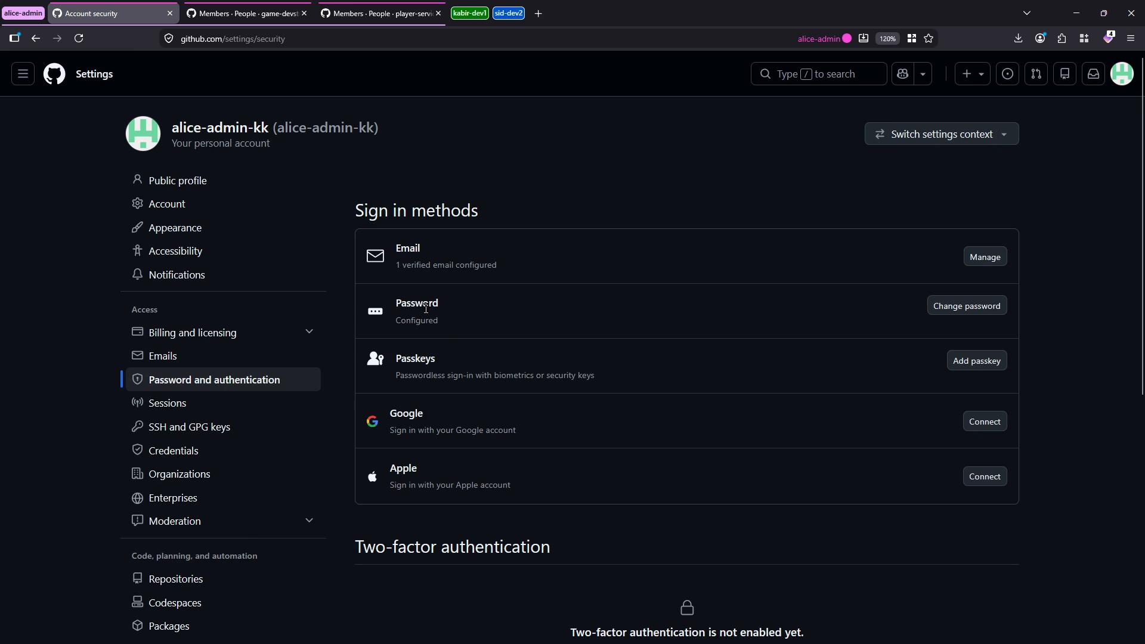Open the Organizations settings page
This screenshot has height=644, width=1145.
pyautogui.click(x=223, y=474)
